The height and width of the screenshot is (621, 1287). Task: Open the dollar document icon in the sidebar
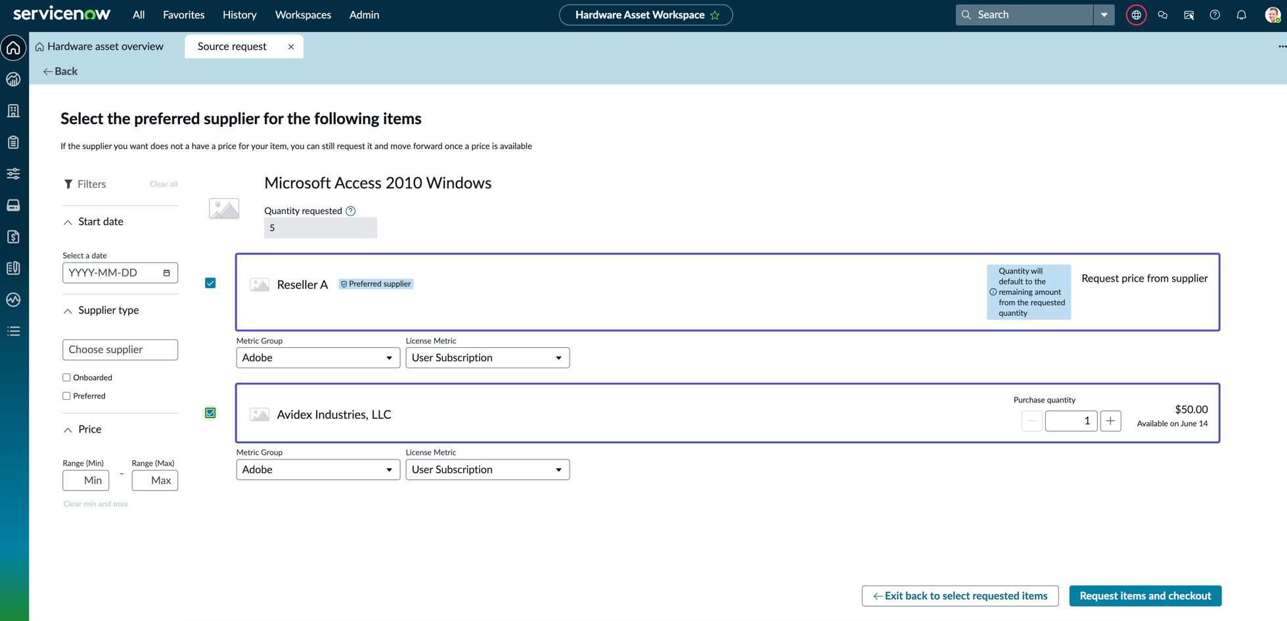click(x=14, y=237)
